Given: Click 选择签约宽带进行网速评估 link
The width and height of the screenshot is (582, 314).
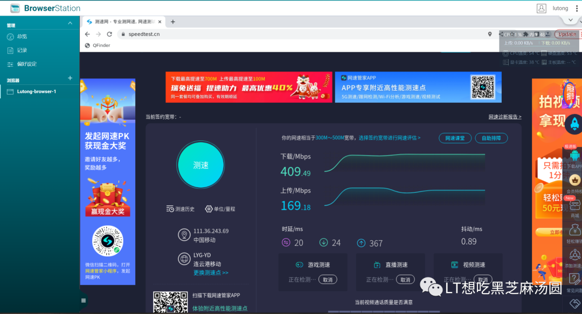Looking at the screenshot, I should pos(390,138).
